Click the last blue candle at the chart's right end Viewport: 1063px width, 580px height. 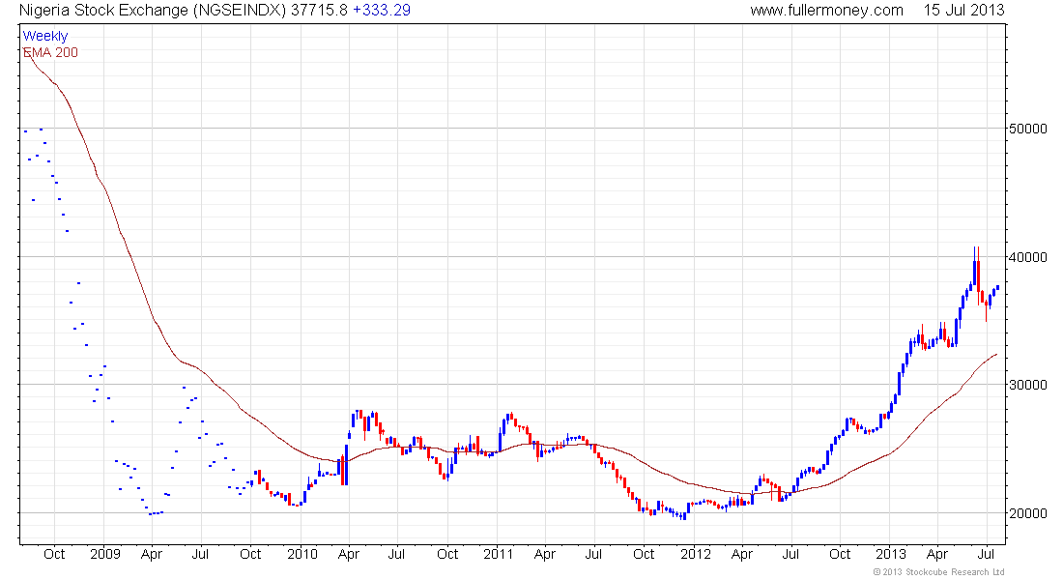point(997,288)
